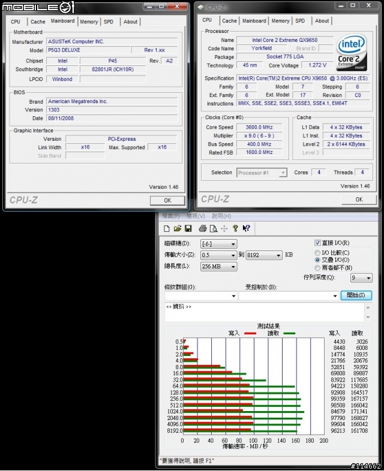Click the Level 2 2 x 6144 KBytes value
The image size is (384, 471).
coord(346,144)
